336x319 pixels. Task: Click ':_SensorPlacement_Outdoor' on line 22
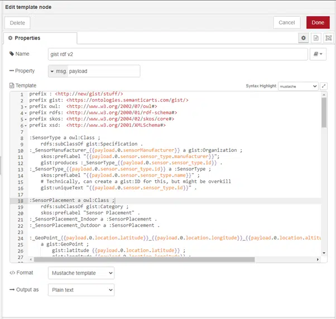pos(65,225)
